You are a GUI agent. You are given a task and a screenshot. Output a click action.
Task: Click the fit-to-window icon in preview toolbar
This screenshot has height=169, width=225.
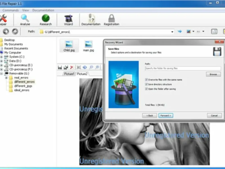(79, 67)
